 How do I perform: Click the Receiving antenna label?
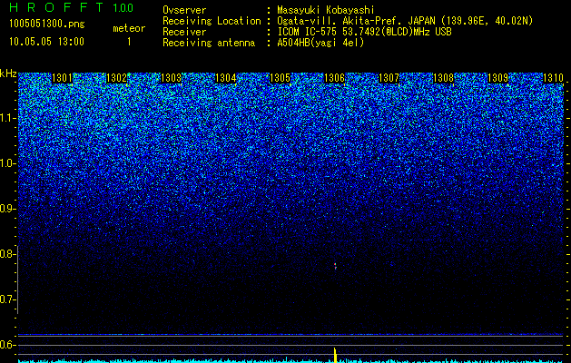pos(209,43)
